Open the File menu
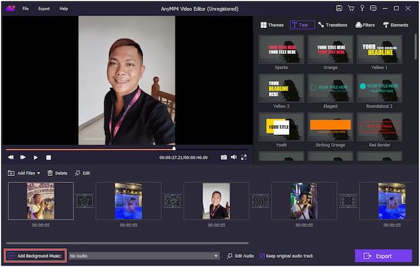This screenshot has width=420, height=267. (x=25, y=8)
